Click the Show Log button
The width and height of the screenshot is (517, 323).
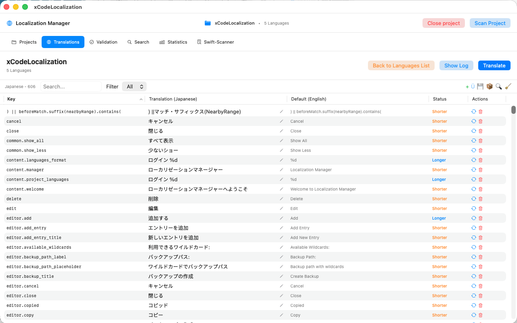pos(456,65)
